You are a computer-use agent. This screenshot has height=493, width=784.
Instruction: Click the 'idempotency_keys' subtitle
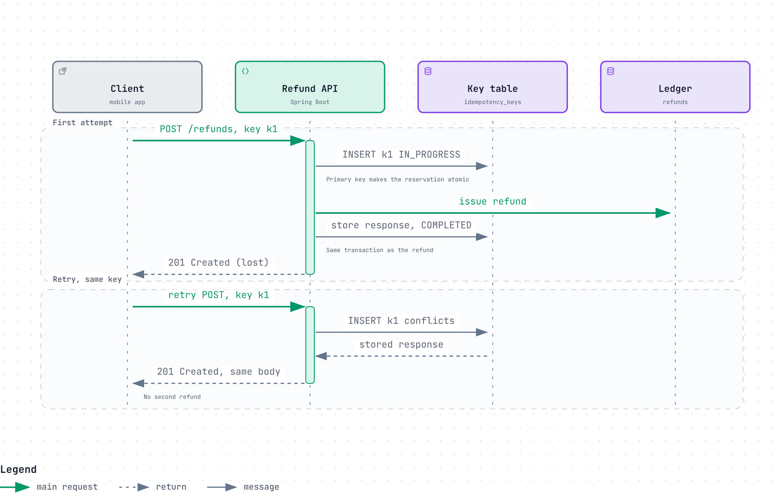pyautogui.click(x=492, y=102)
